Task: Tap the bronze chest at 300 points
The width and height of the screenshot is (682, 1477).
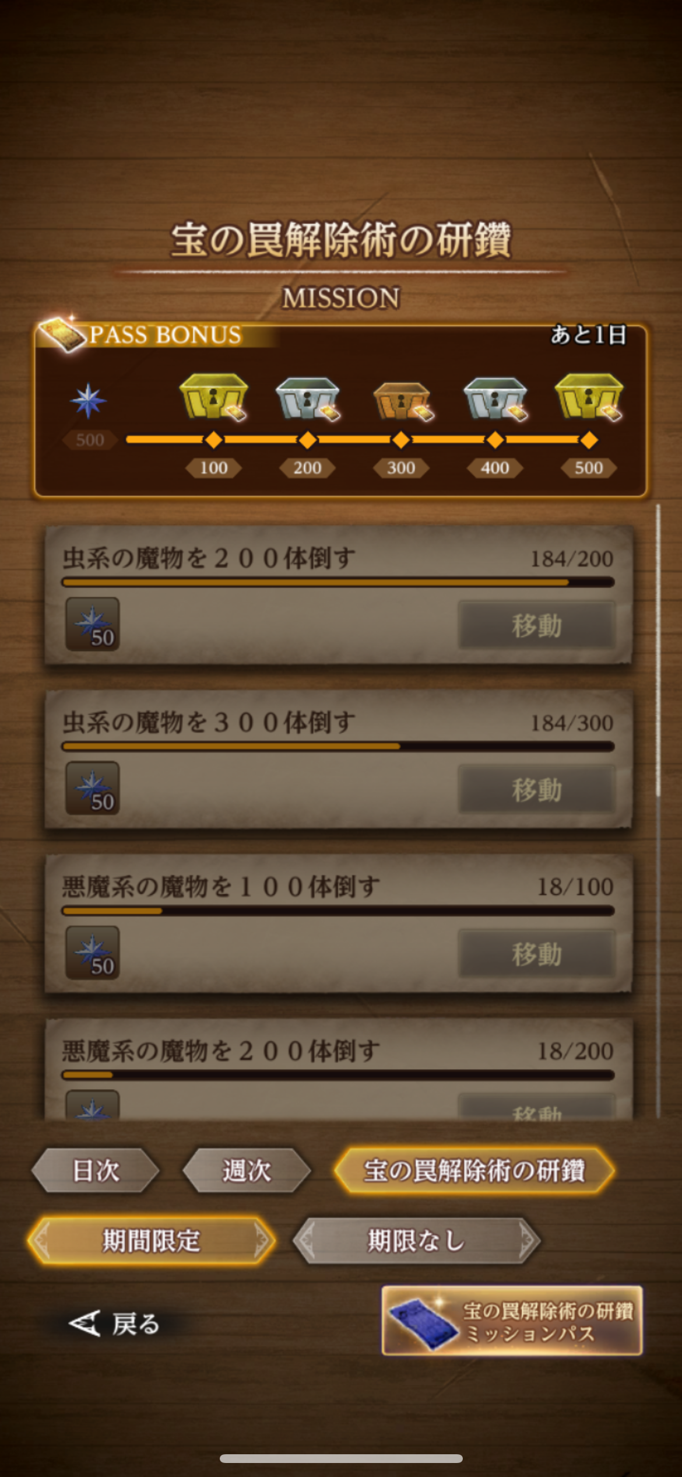Action: point(402,401)
